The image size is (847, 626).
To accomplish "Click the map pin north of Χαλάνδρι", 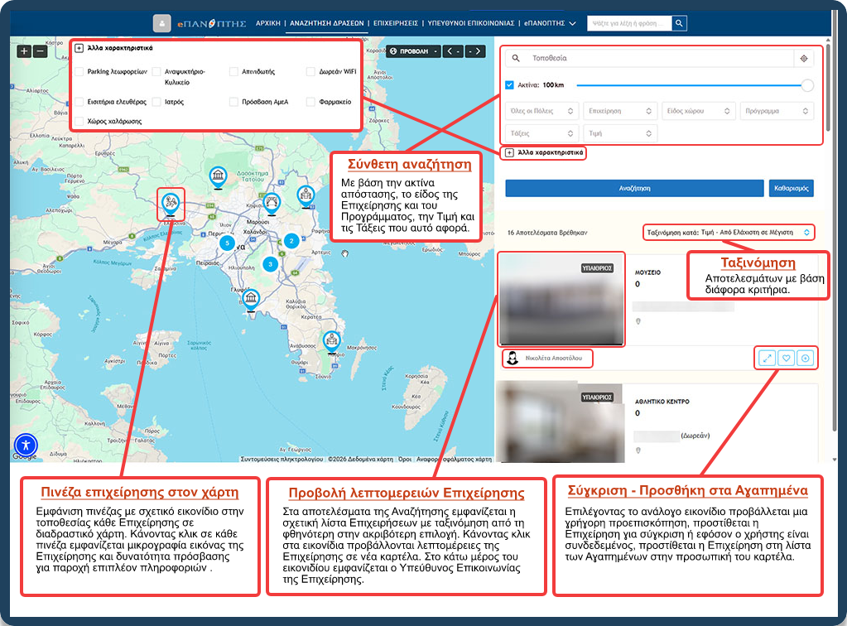I will coord(272,203).
